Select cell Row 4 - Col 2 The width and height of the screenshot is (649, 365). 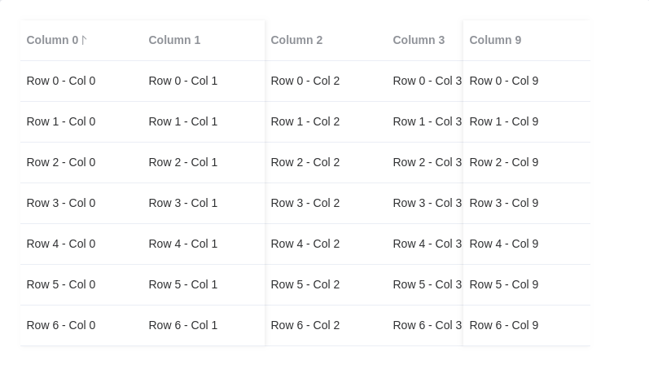click(x=305, y=244)
